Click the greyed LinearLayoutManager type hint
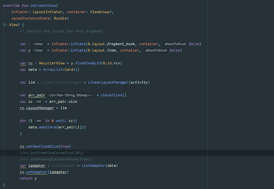Viewport: 274px width, 189px height. [x=61, y=82]
